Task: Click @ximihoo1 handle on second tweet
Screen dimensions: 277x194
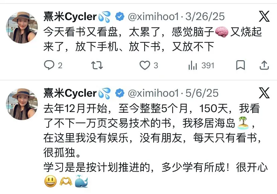Action: [x=154, y=93]
